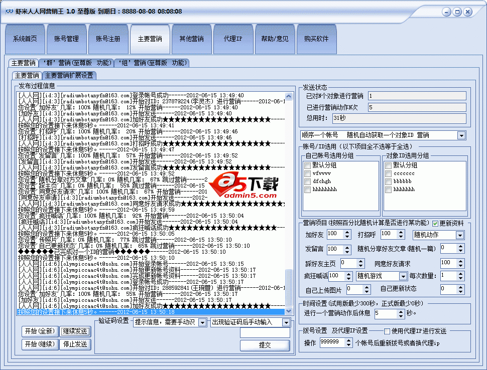Select the 主要营销扩展设置 sub-tab

(69, 76)
